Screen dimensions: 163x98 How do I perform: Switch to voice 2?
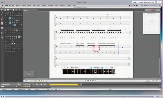[x=41, y=81]
